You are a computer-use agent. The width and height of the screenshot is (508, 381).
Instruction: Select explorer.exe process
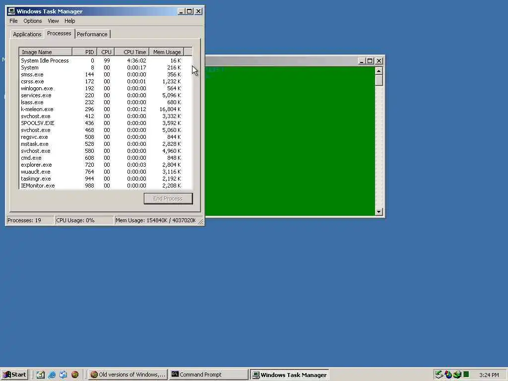click(x=106, y=165)
